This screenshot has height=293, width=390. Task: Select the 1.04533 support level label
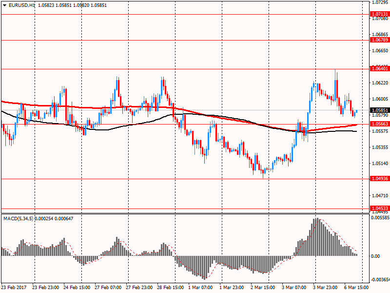coord(380,209)
